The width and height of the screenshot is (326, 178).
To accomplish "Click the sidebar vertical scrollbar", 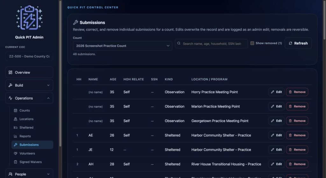I will point(60,73).
